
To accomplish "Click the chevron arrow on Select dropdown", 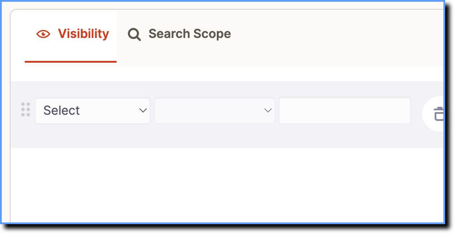I will (143, 111).
